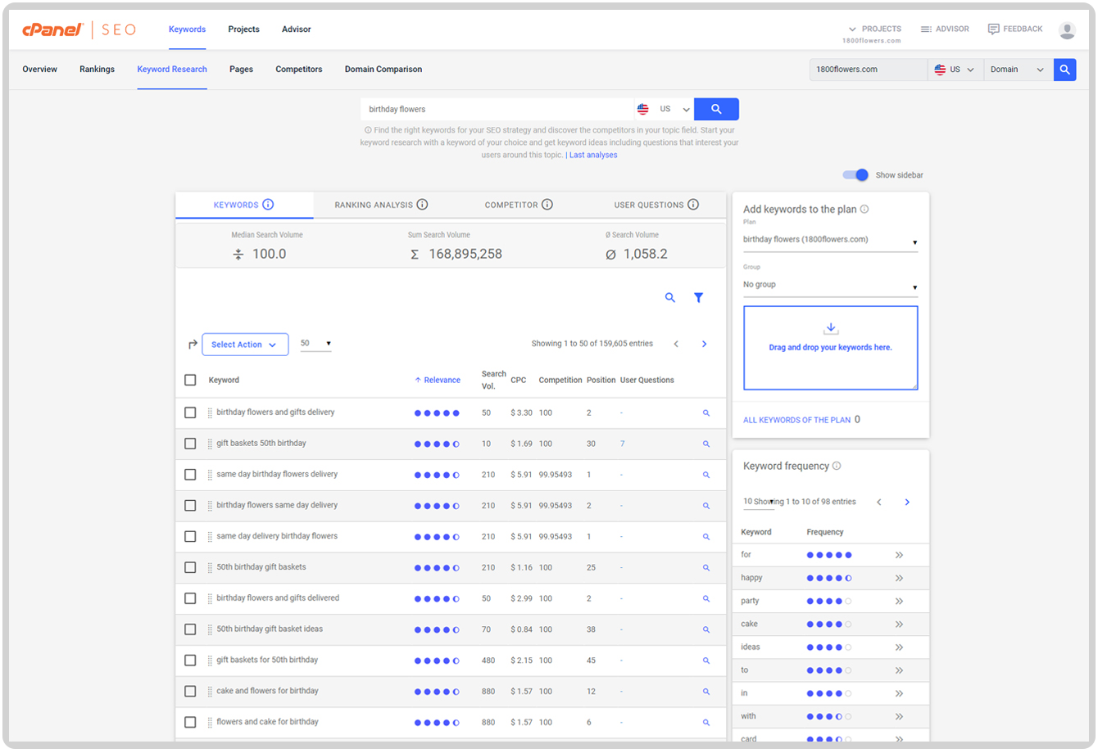The width and height of the screenshot is (1098, 753).
Task: Click the Ranking Analysis info icon
Action: pos(422,205)
